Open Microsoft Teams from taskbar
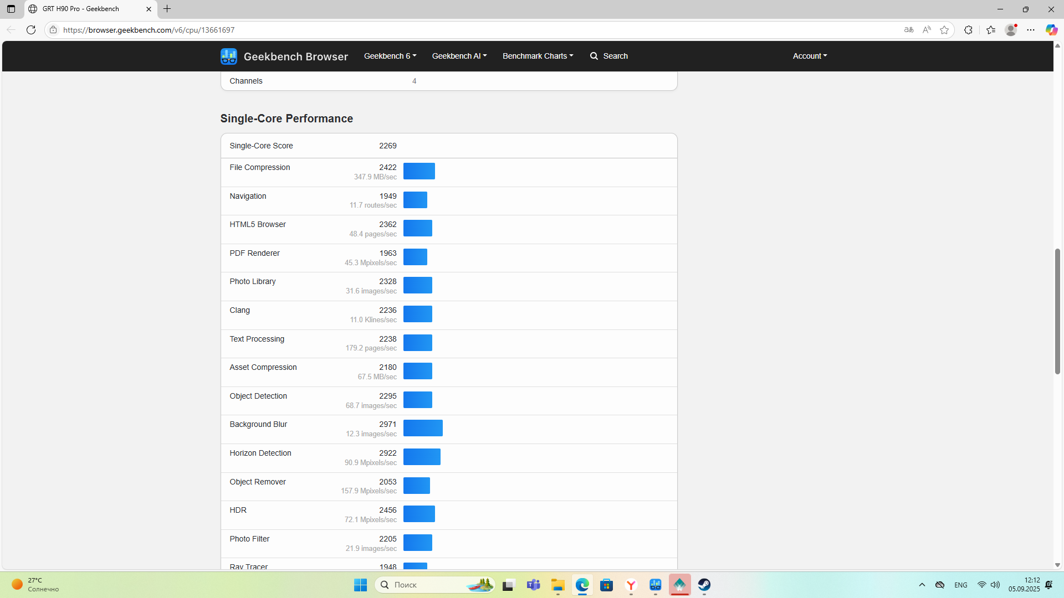The height and width of the screenshot is (598, 1064). (533, 585)
